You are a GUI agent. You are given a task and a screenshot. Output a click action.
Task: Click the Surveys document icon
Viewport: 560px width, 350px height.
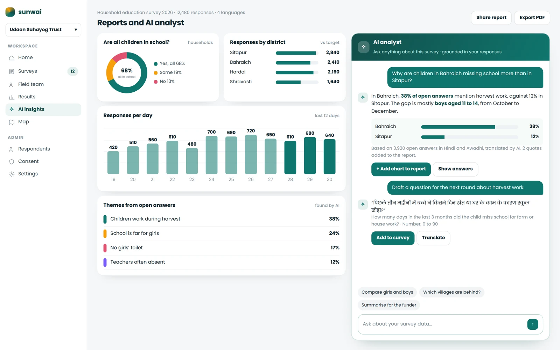pos(12,71)
